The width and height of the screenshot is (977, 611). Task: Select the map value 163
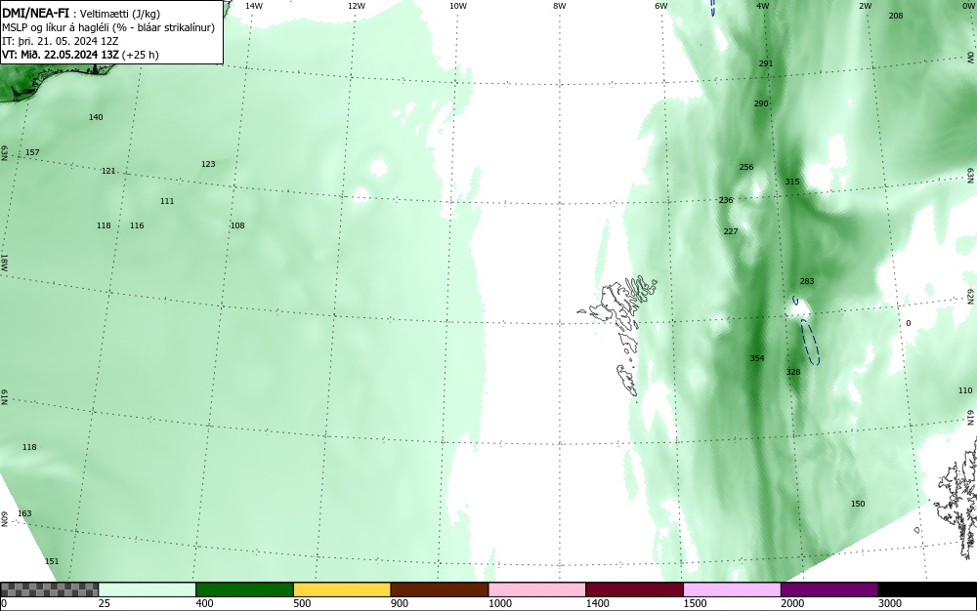tap(24, 513)
